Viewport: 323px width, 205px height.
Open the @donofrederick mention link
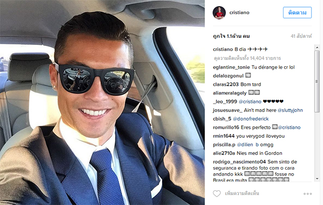251,119
